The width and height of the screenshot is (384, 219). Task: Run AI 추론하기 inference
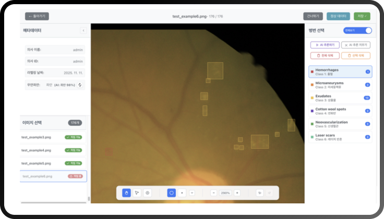(325, 45)
